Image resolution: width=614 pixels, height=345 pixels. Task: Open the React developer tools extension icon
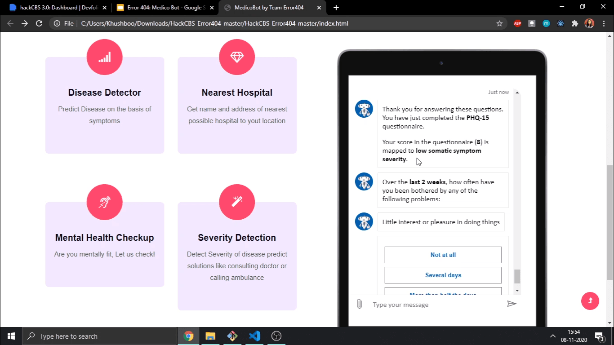tap(561, 23)
